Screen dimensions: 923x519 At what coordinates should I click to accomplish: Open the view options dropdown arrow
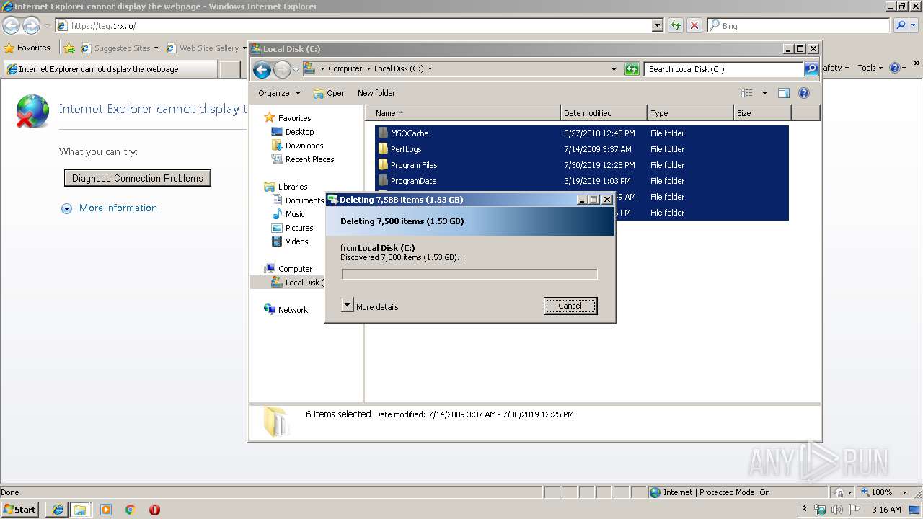coord(764,93)
